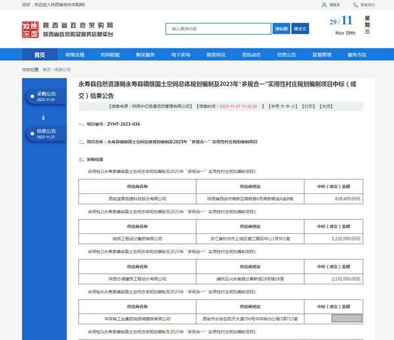Click the 三、采购结果 section heading
Image resolution: width=394 pixels, height=340 pixels.
(x=91, y=159)
